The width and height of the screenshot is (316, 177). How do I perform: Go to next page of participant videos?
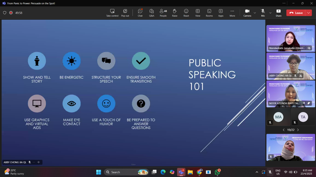click(298, 130)
